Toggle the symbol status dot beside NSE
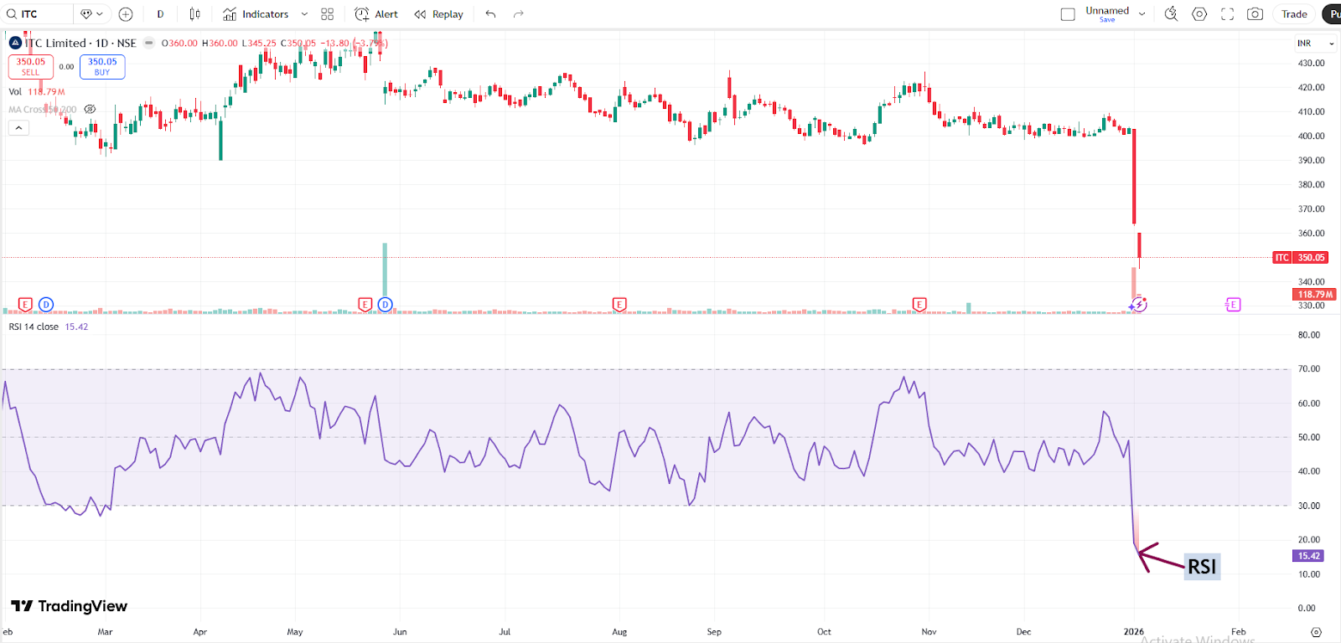Screen dimensions: 1341x643 149,44
